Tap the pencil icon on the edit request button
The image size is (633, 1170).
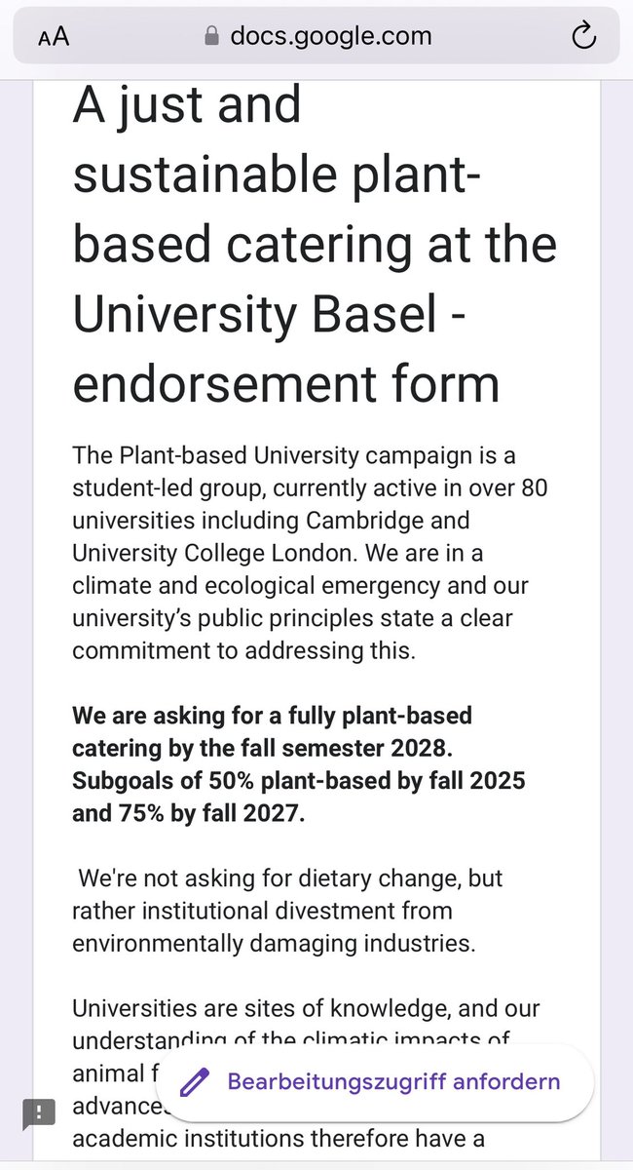click(x=195, y=1081)
